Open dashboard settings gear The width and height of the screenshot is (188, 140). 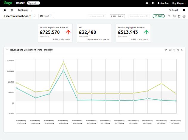174,16
